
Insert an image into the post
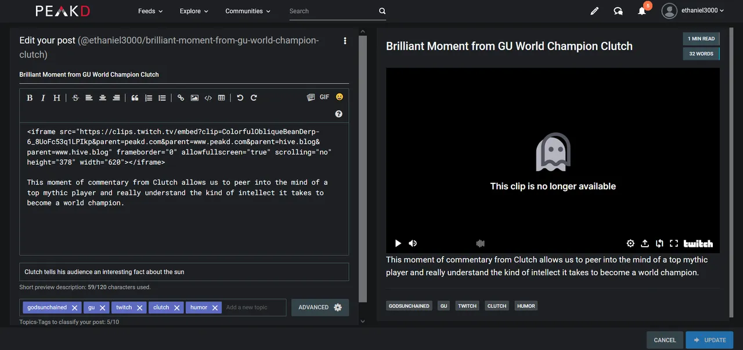point(194,98)
